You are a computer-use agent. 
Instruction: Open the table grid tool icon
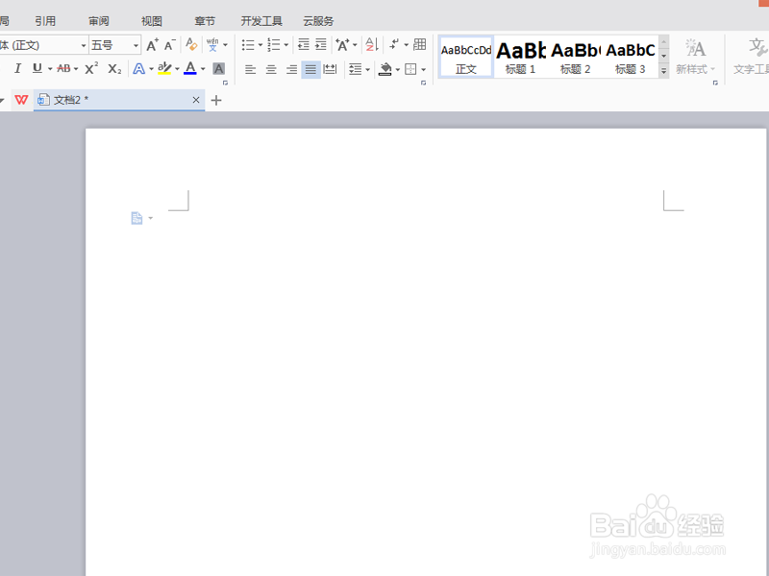click(x=420, y=44)
